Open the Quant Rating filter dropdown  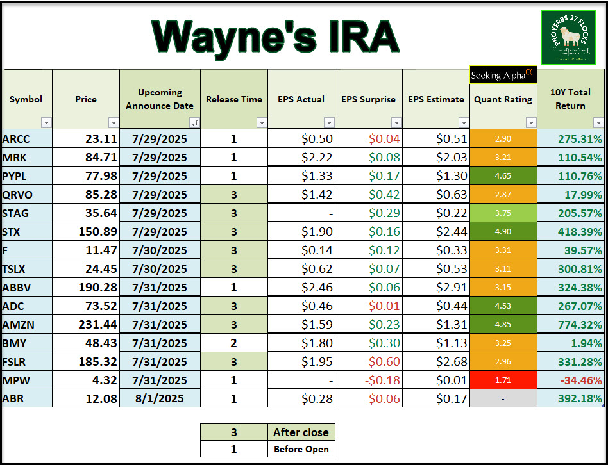[x=530, y=122]
